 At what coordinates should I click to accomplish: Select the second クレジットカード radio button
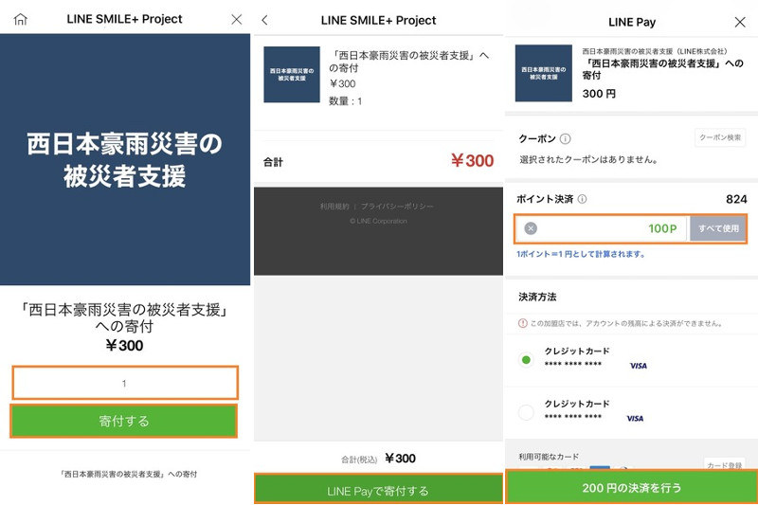click(x=526, y=412)
